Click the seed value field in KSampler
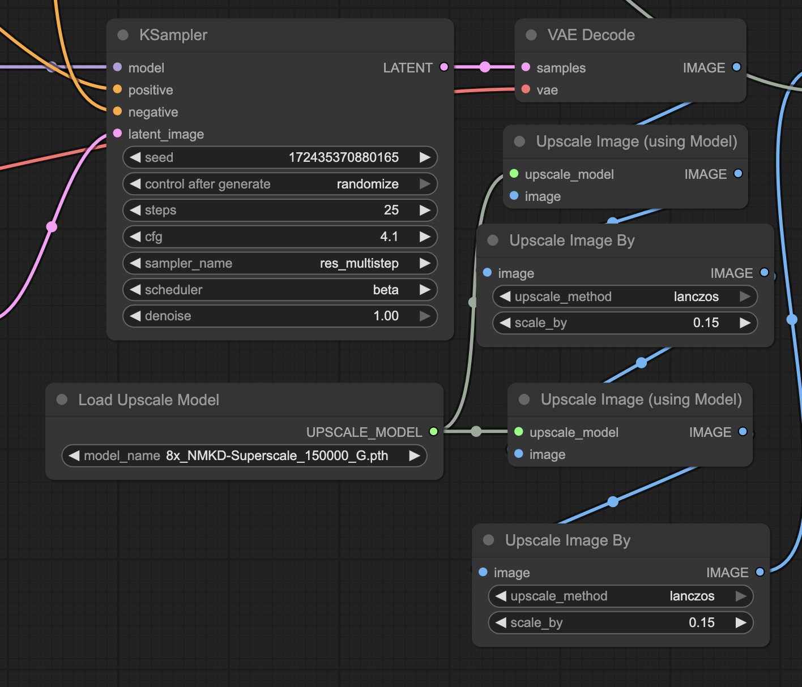 [x=280, y=157]
